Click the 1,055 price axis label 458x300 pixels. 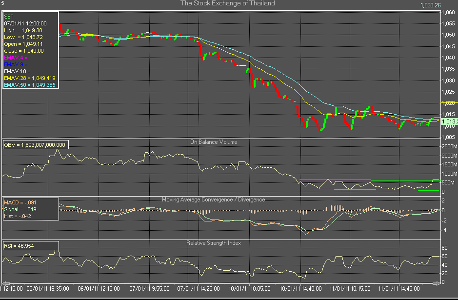coord(448,24)
